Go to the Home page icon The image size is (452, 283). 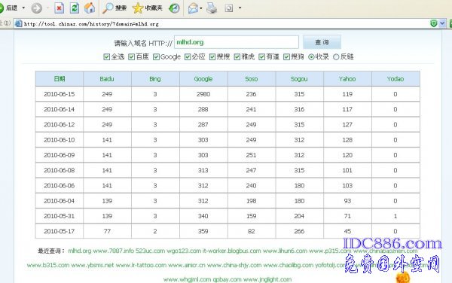[90, 8]
